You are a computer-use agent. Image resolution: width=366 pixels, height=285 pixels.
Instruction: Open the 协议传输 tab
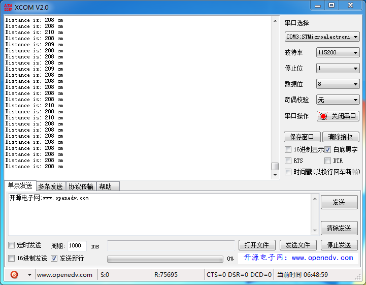point(81,186)
